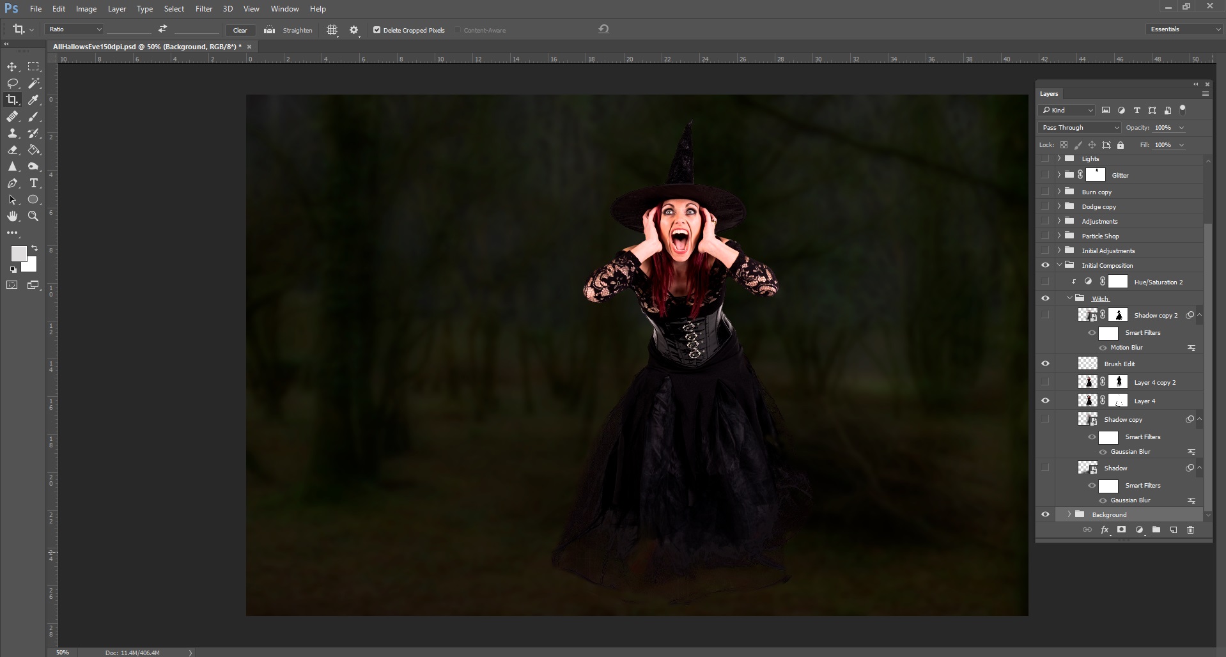
Task: Open the Pass Through blend mode dropdown
Action: coord(1079,128)
